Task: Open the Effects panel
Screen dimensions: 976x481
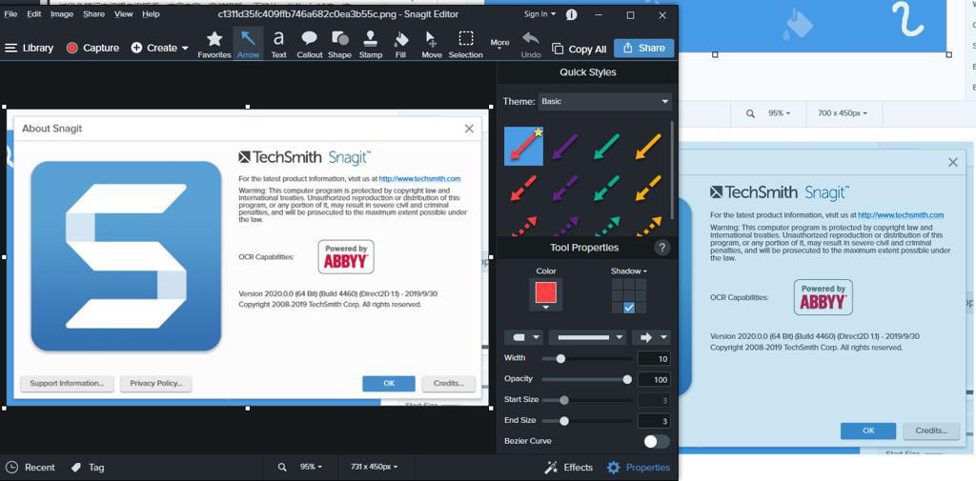Action: pyautogui.click(x=569, y=468)
